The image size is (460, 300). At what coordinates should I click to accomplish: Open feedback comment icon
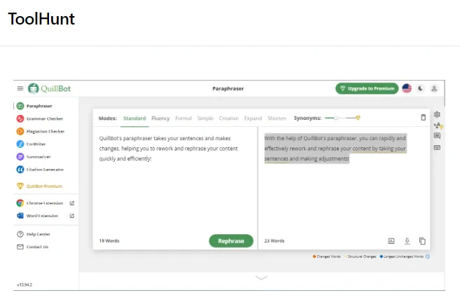click(437, 136)
